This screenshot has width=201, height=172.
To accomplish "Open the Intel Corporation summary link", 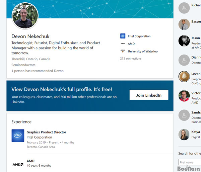I will [x=139, y=36].
